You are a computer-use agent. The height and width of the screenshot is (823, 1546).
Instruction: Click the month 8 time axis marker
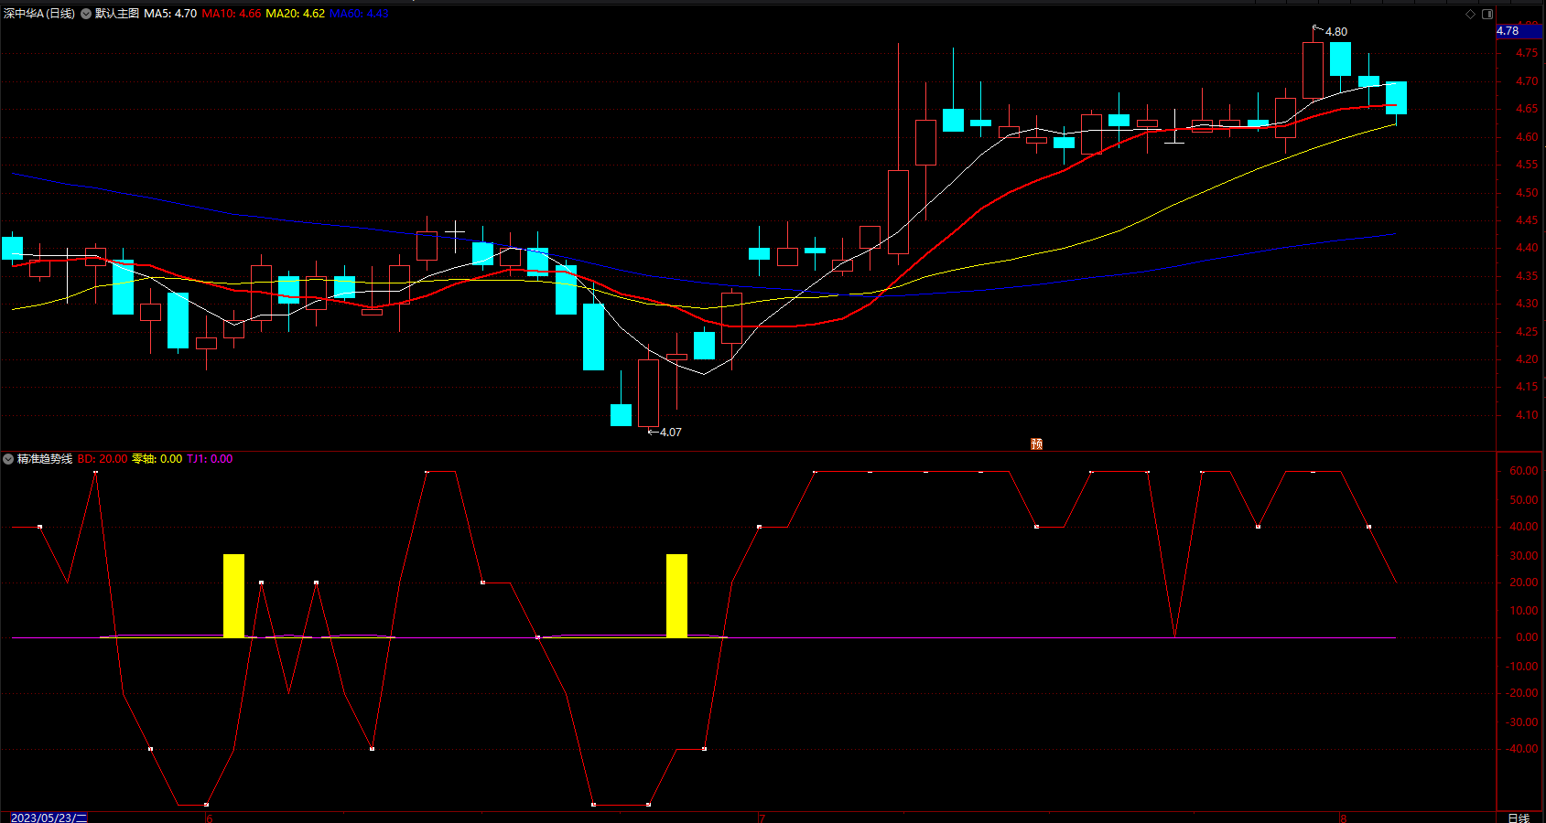click(x=1343, y=818)
